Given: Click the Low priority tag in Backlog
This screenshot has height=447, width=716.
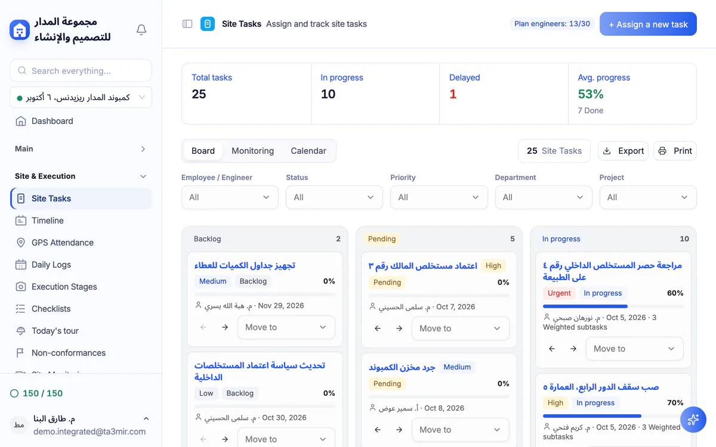Looking at the screenshot, I should click(206, 393).
